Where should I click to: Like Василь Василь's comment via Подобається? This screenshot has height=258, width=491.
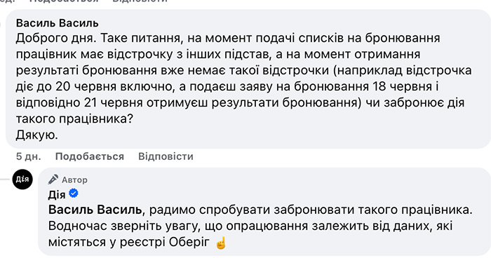pyautogui.click(x=90, y=156)
